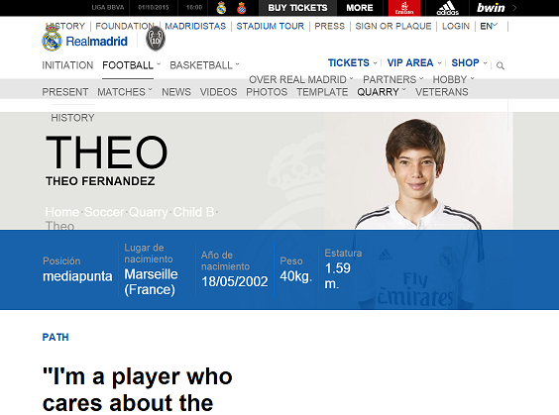Go to the NEWS section

click(x=176, y=92)
